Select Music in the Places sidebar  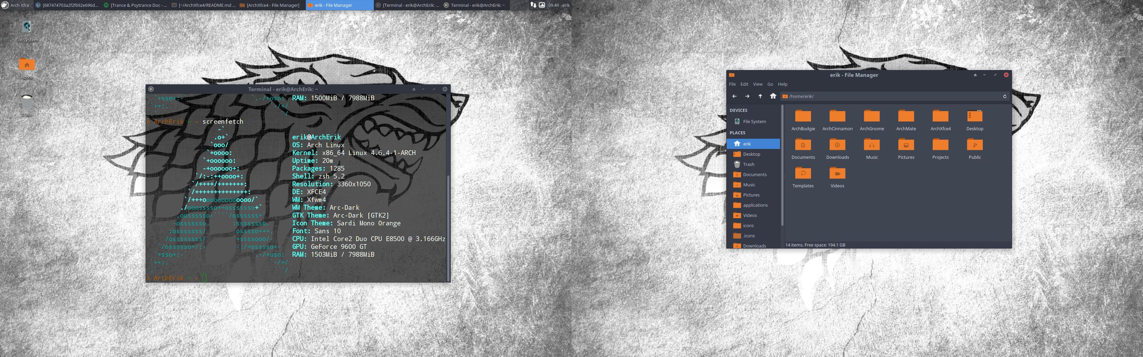pyautogui.click(x=753, y=185)
